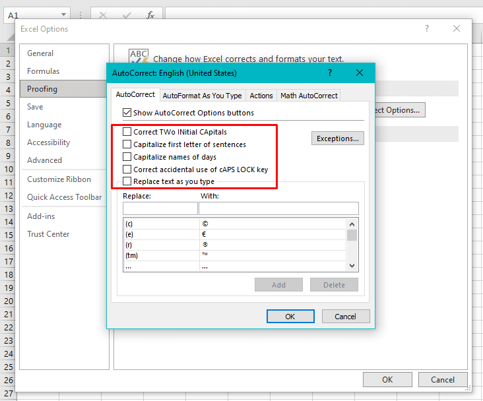The height and width of the screenshot is (401, 483).
Task: Select the (c) replacement entry
Action: click(x=235, y=224)
